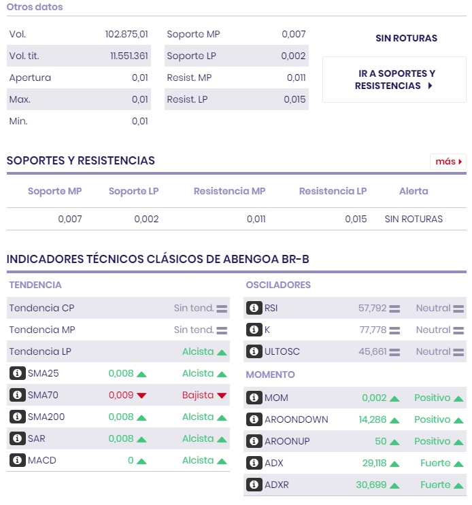Click the RSI info icon
The width and height of the screenshot is (472, 505).
pyautogui.click(x=254, y=308)
